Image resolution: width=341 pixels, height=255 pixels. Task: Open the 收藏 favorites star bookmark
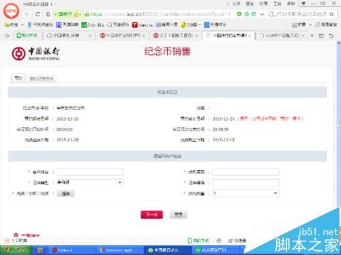click(x=11, y=24)
